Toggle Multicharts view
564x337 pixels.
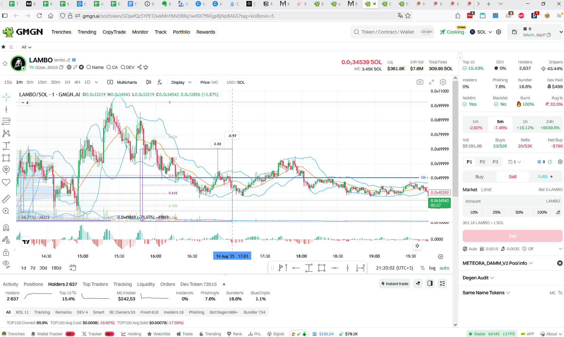122,82
